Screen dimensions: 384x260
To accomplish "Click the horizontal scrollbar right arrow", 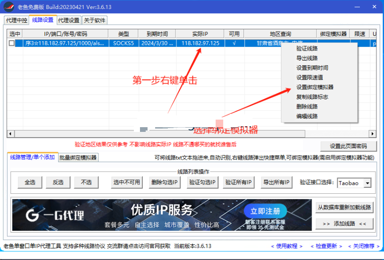I will pos(372,134).
